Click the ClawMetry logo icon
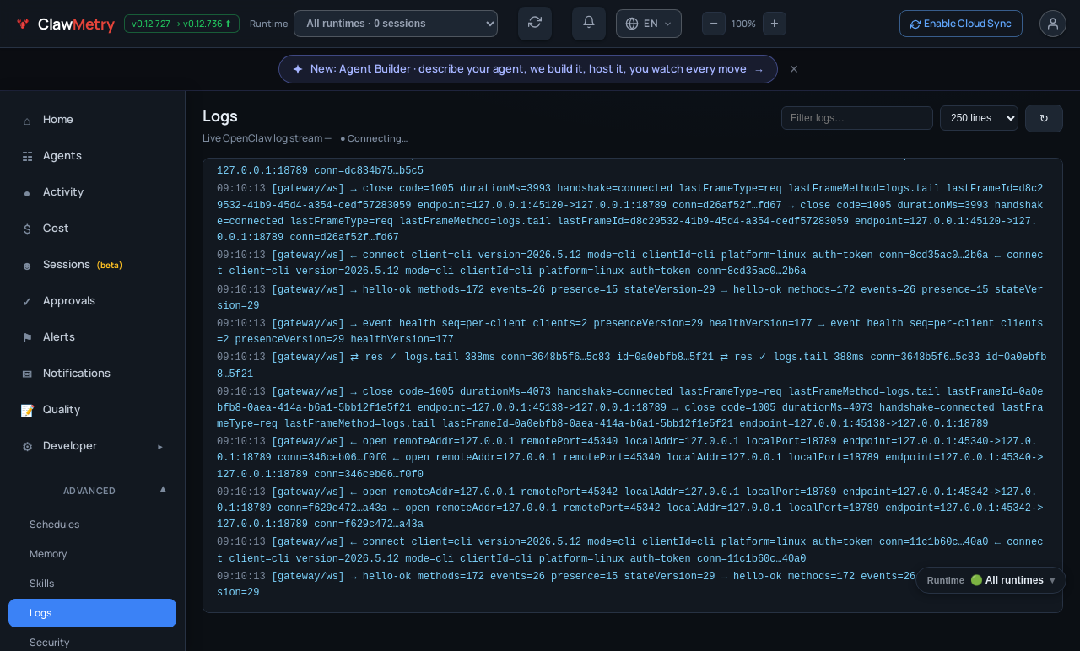The width and height of the screenshot is (1080, 651). pos(23,24)
